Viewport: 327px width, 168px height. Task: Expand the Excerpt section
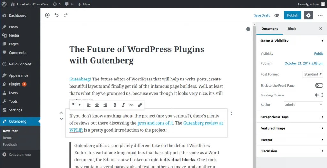[292, 140]
